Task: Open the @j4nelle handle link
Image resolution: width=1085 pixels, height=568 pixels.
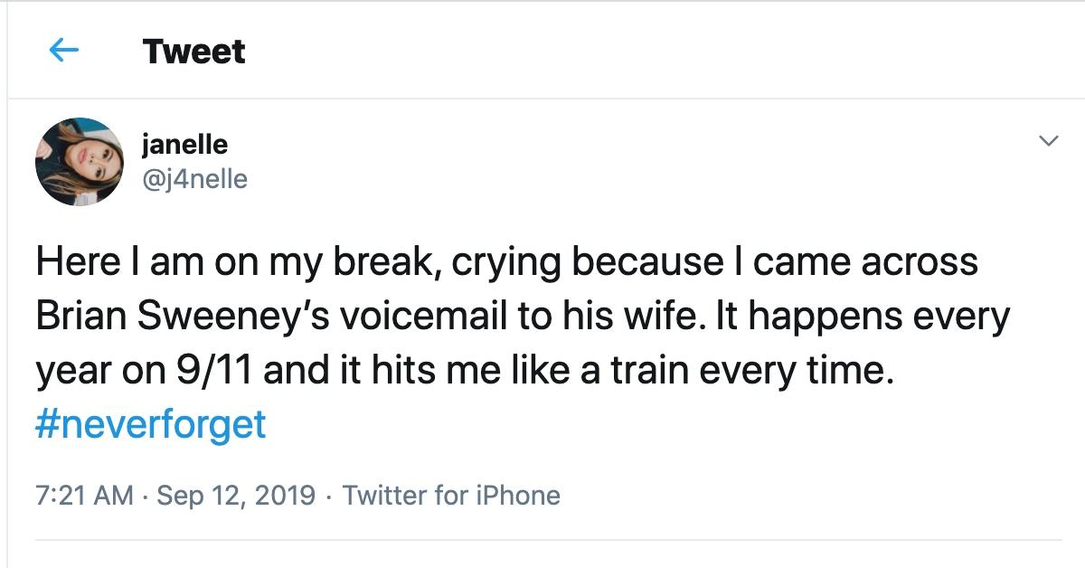Action: pyautogui.click(x=194, y=179)
